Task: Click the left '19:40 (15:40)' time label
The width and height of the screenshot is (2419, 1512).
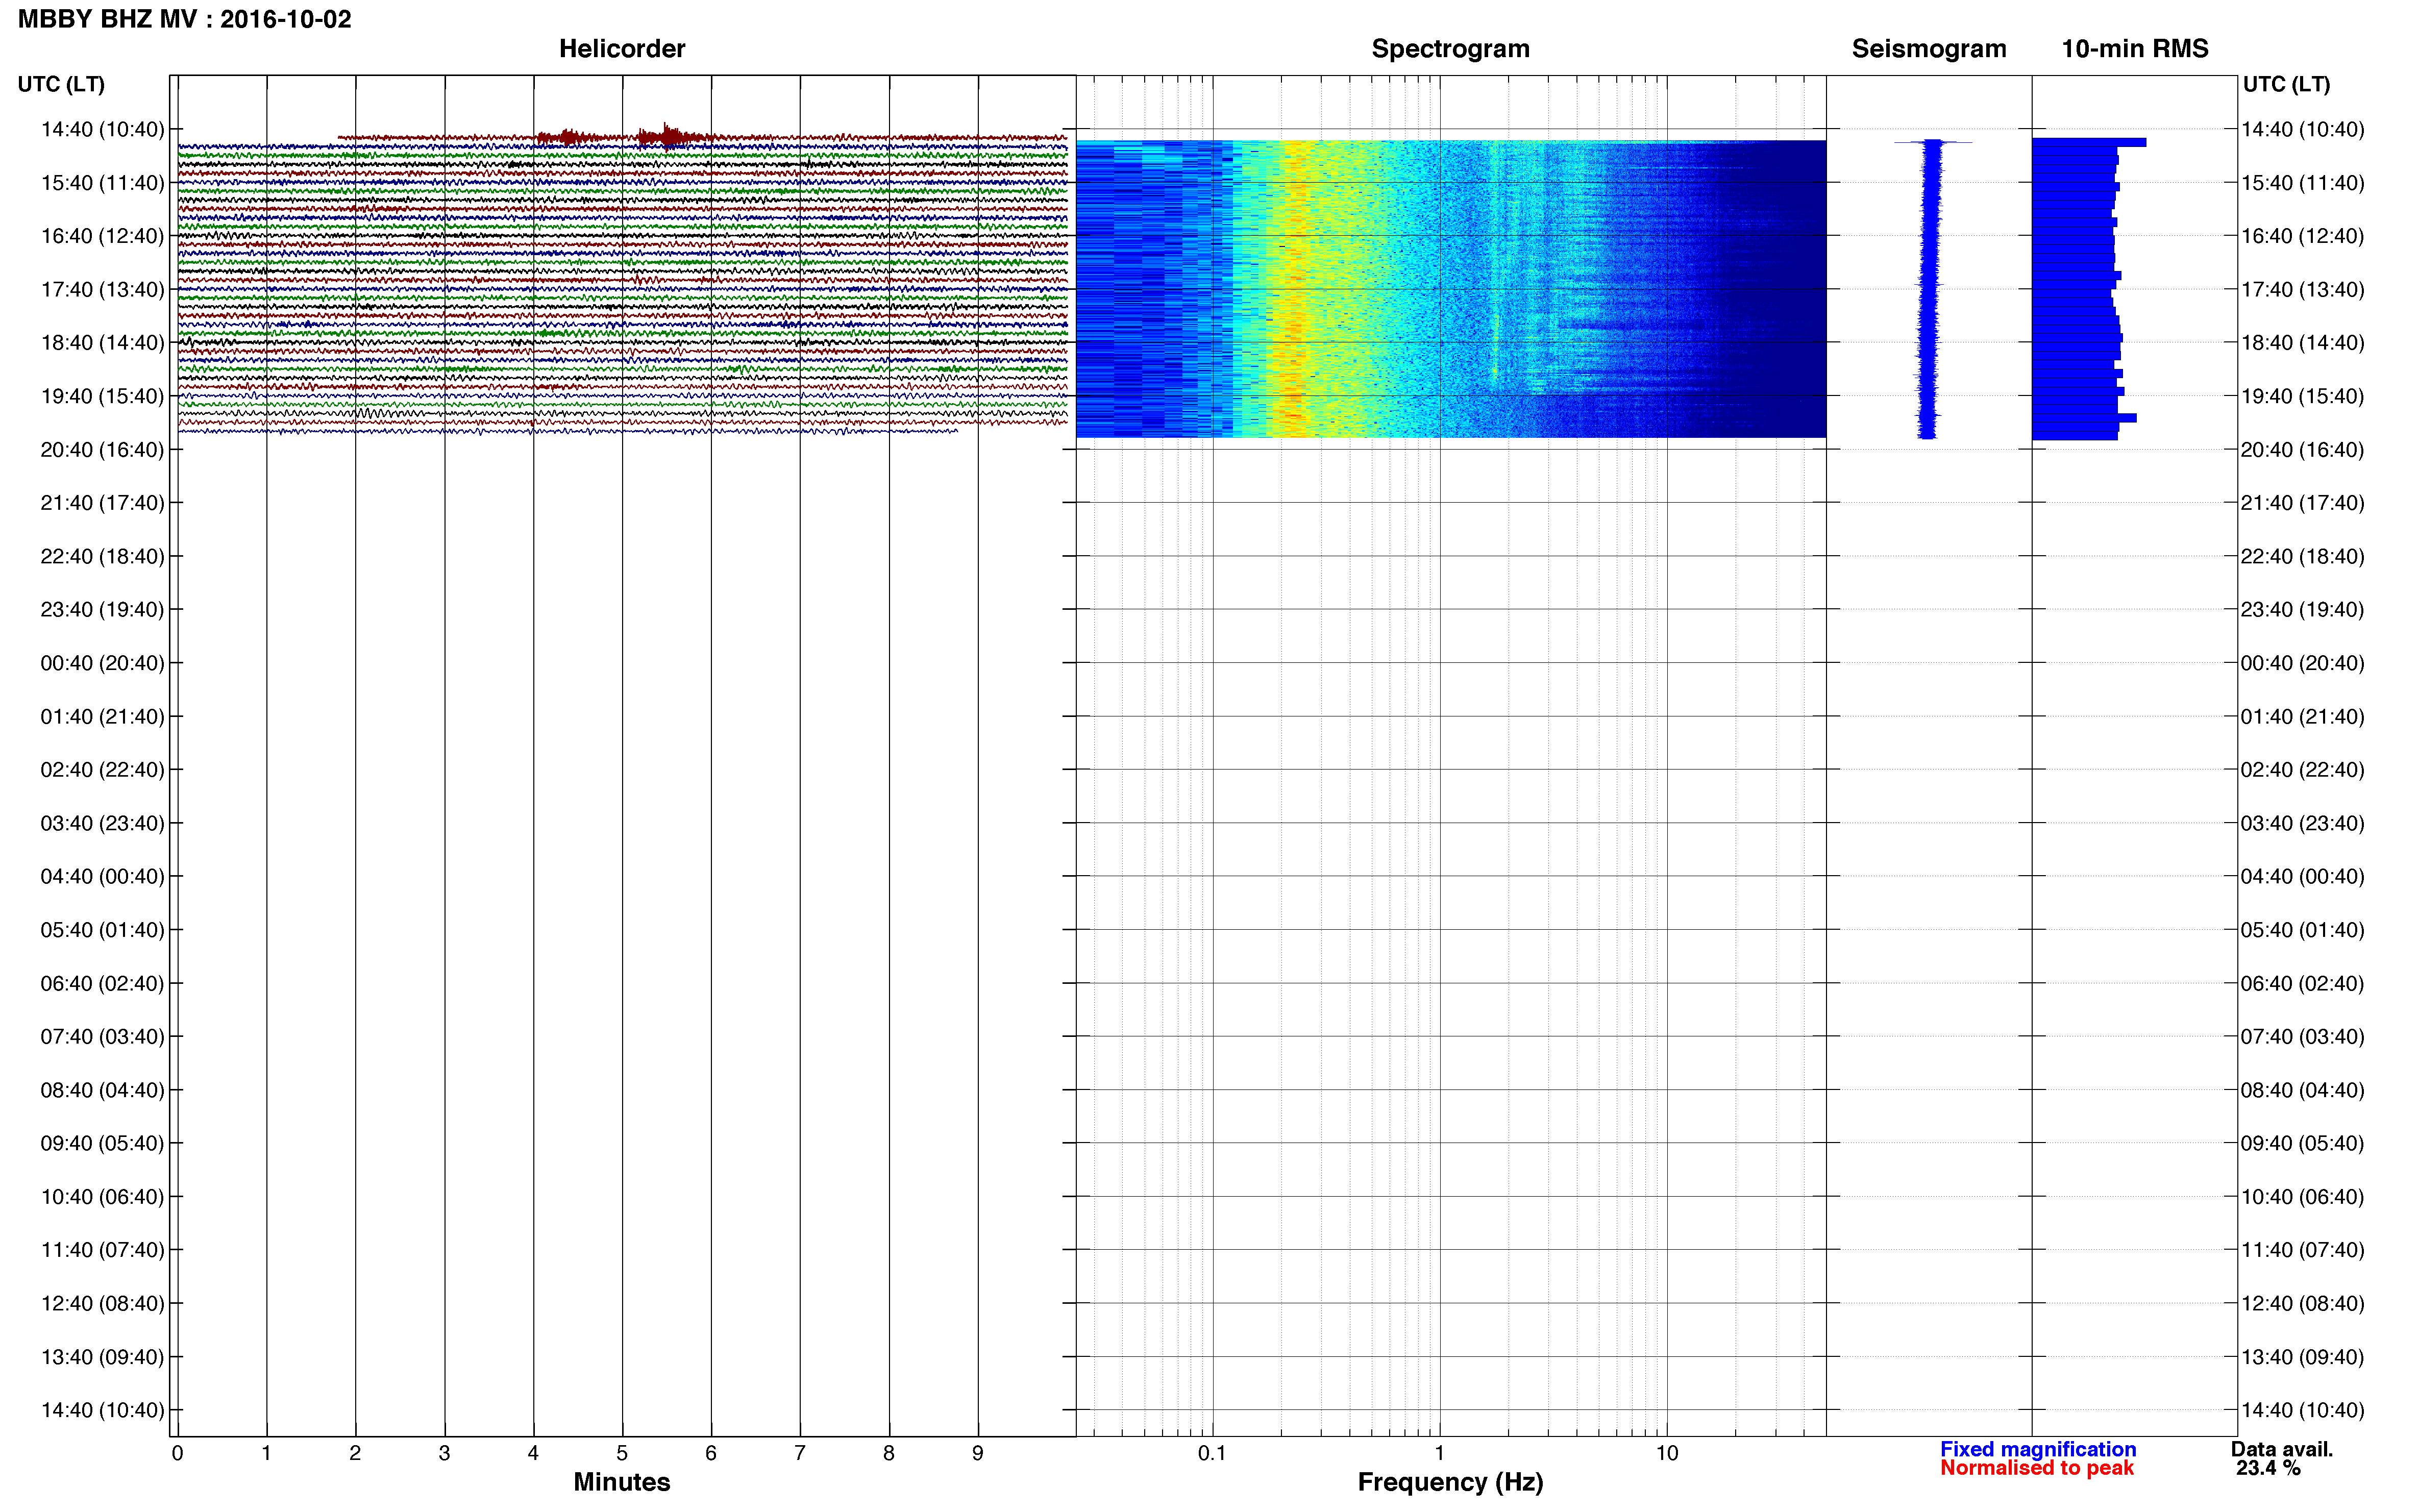Action: pos(102,396)
